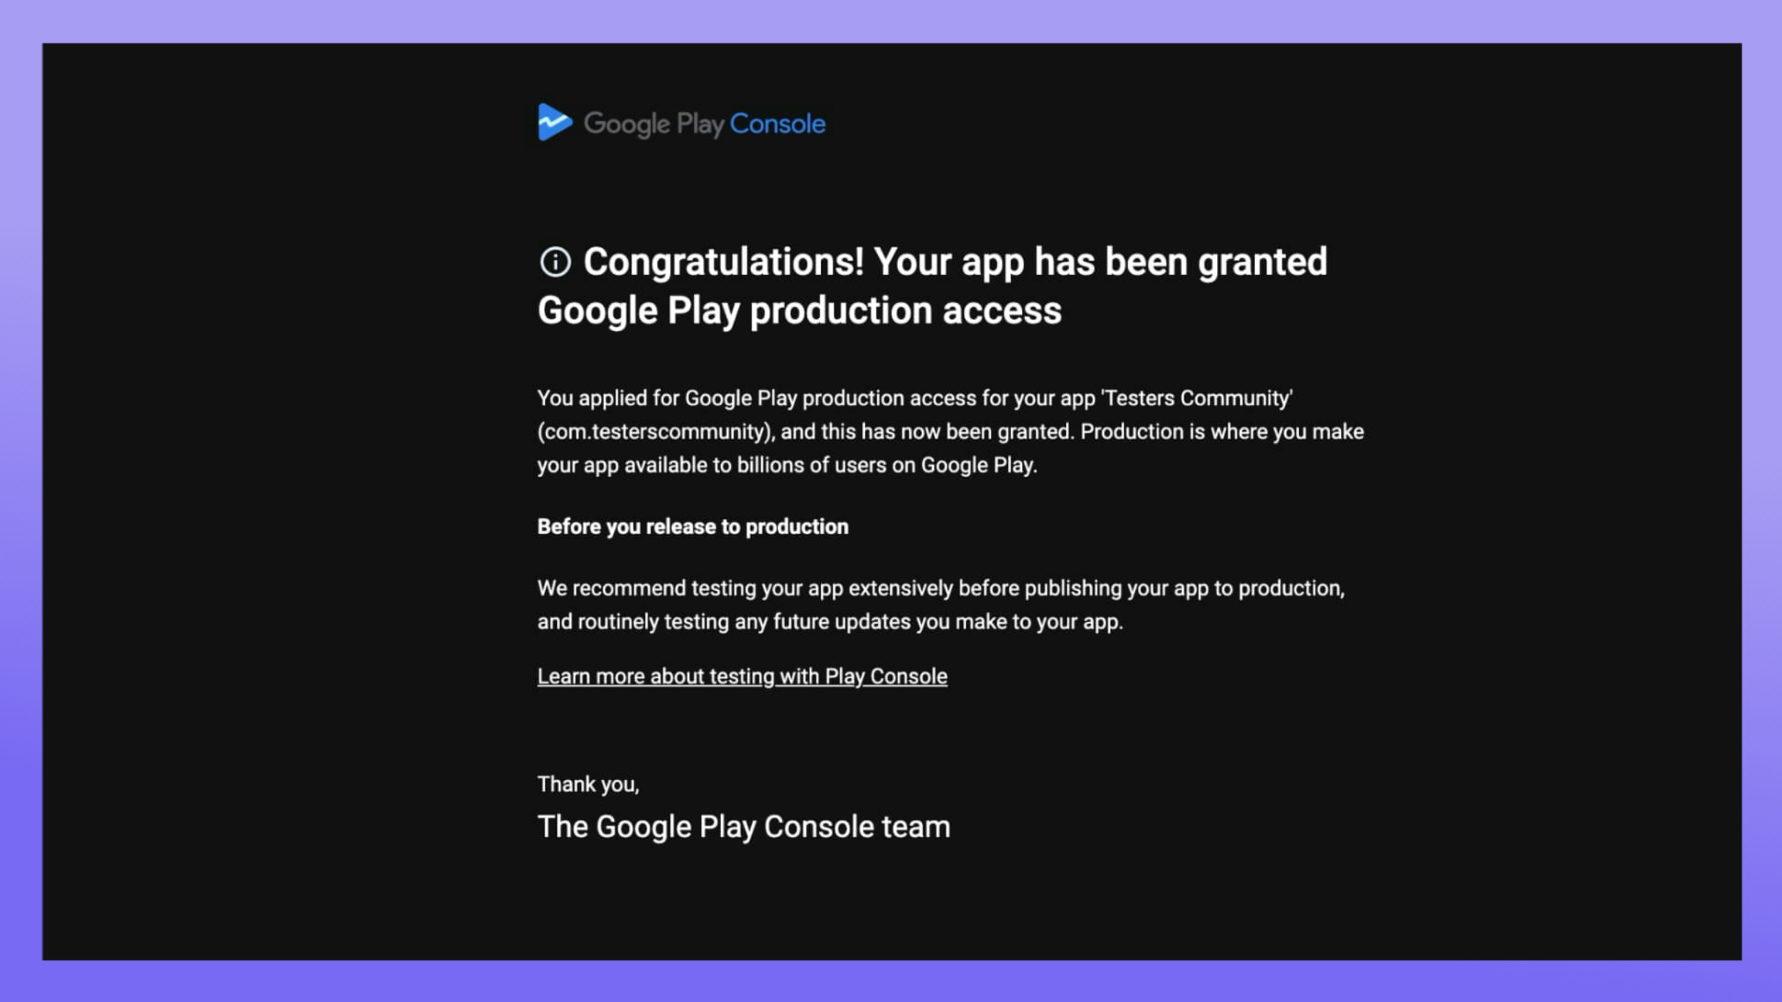Click the word Congratulations! in the heading
This screenshot has height=1002, width=1782.
click(723, 262)
